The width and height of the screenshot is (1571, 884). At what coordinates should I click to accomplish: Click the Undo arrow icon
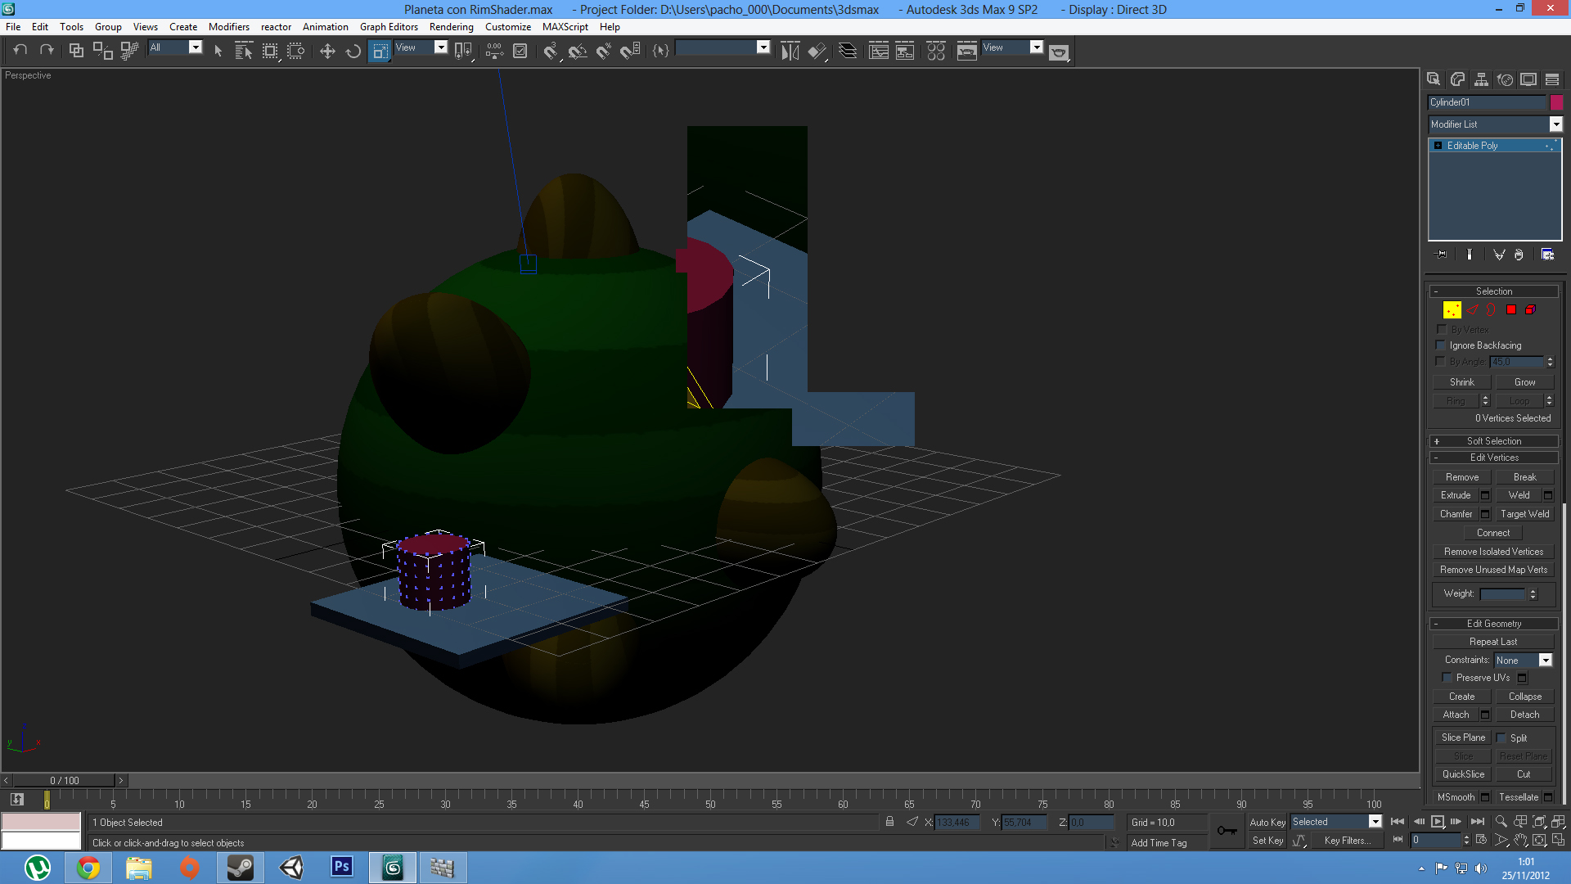[20, 51]
